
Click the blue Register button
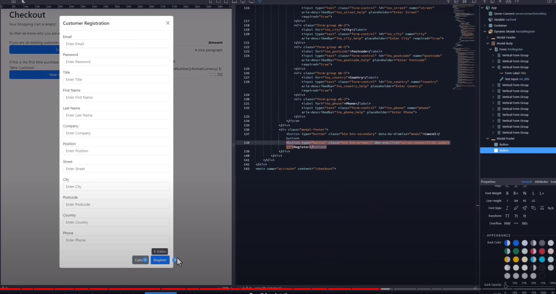tap(160, 260)
